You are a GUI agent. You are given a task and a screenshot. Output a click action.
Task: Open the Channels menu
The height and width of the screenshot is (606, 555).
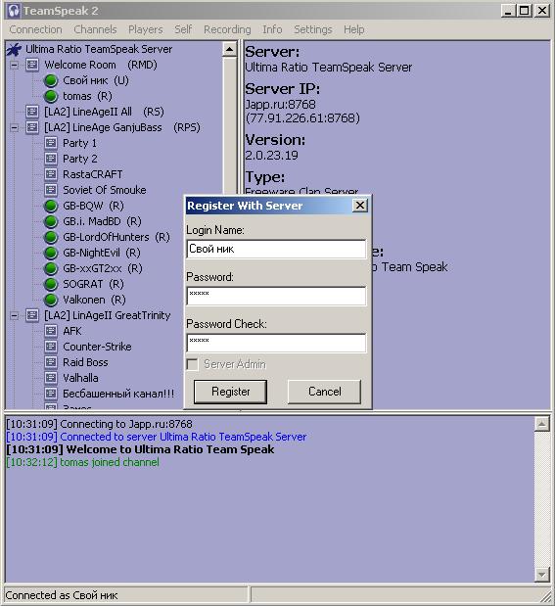point(95,29)
